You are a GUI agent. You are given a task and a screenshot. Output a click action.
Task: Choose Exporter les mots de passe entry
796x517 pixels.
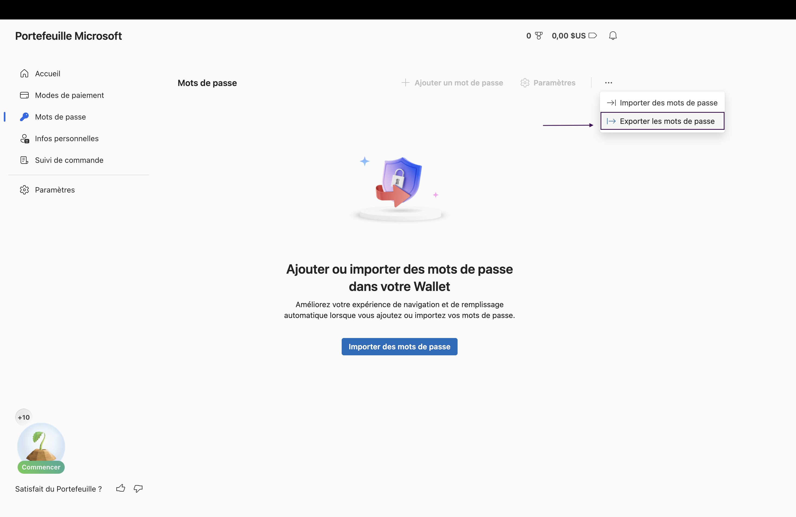point(662,121)
